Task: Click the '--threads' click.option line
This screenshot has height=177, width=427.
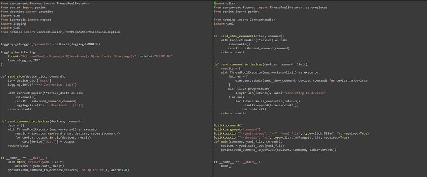Action: (x=281, y=138)
